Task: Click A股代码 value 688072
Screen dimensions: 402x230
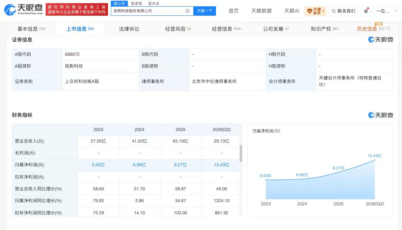Action: coord(72,54)
